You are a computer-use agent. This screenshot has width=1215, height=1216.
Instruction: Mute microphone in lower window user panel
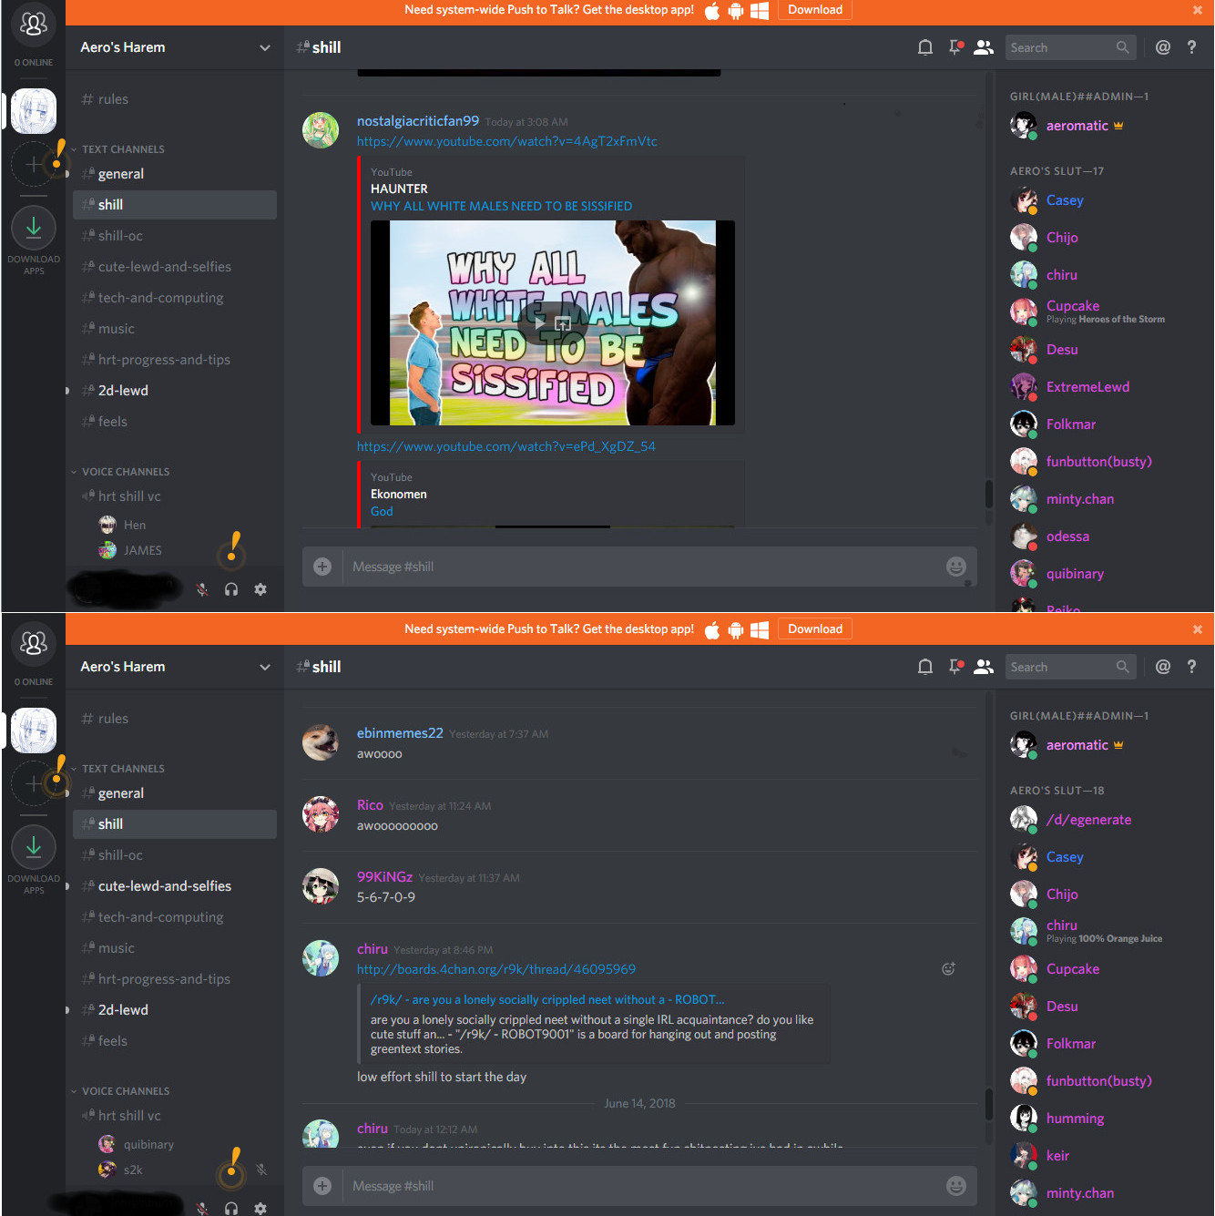click(x=202, y=1208)
